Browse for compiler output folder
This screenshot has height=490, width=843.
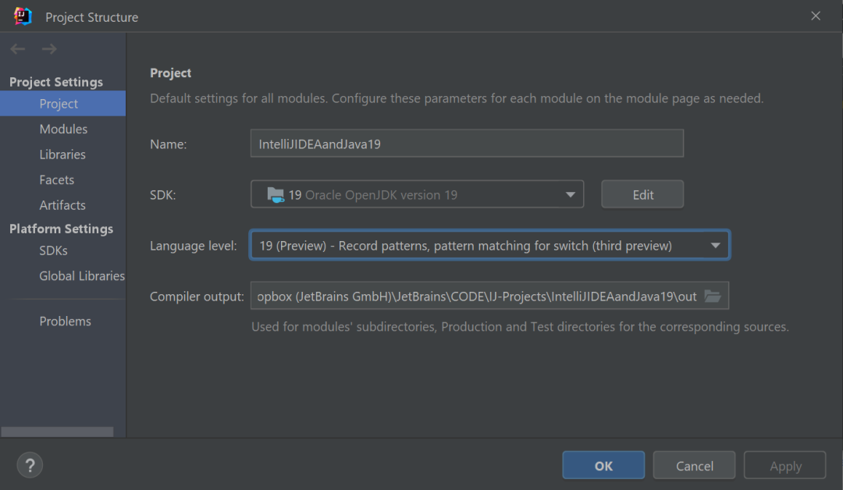[x=713, y=296]
